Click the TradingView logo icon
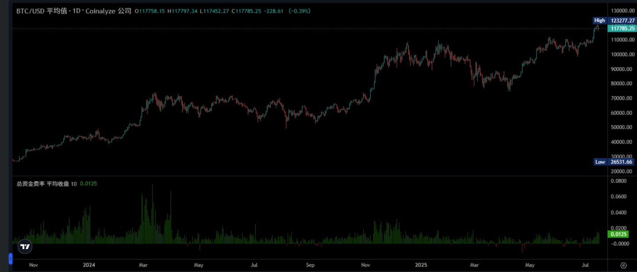Viewport: 637px width, 272px height. (x=25, y=246)
